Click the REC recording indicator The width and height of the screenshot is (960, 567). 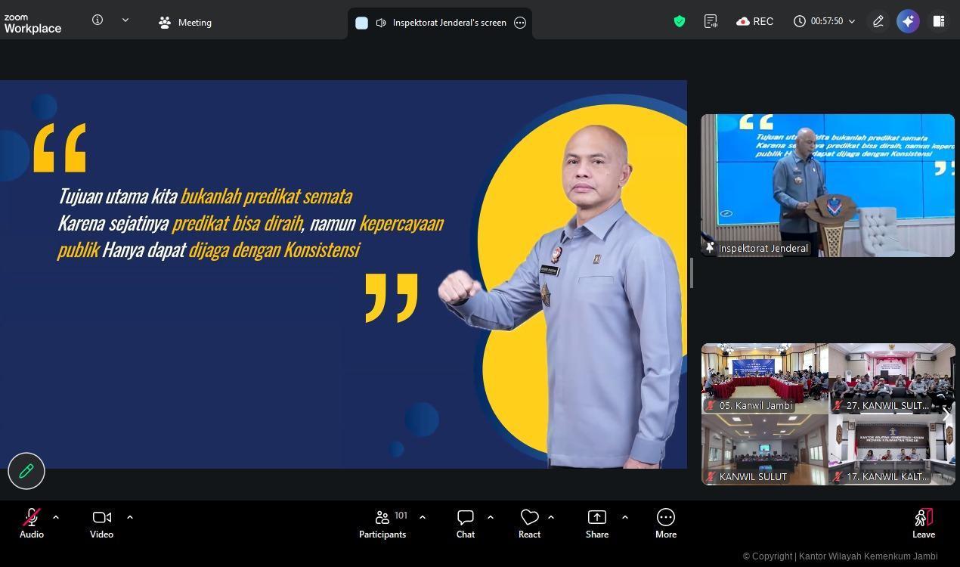pos(754,21)
